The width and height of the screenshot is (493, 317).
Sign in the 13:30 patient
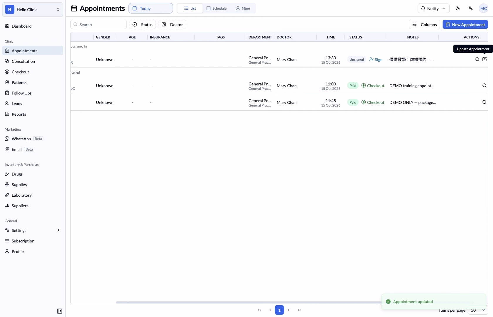click(376, 60)
